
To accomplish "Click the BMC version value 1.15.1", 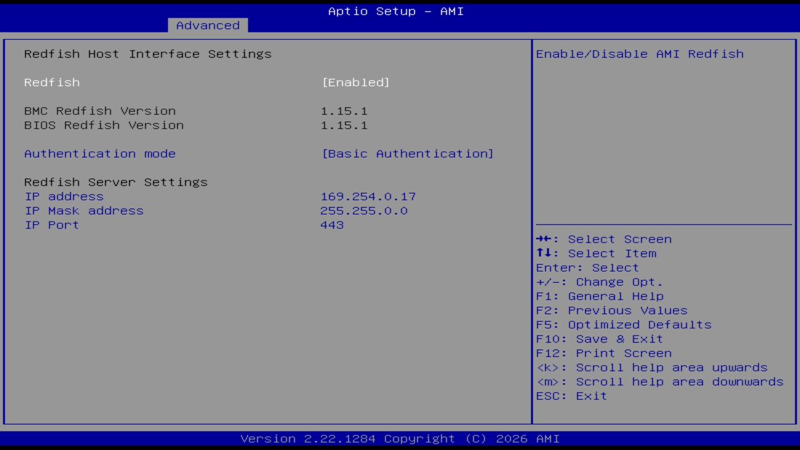I will click(x=344, y=111).
